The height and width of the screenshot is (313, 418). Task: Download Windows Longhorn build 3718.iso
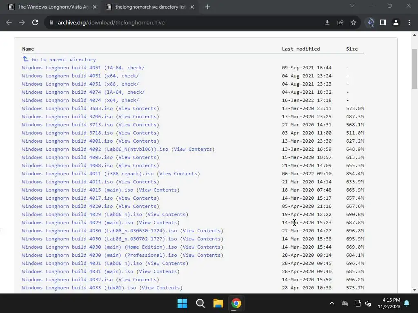point(67,133)
